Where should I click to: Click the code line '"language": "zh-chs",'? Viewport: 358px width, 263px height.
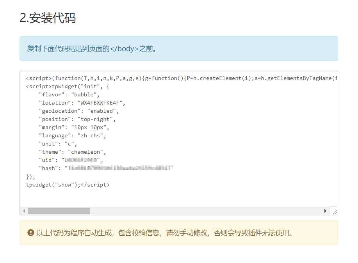(x=72, y=136)
